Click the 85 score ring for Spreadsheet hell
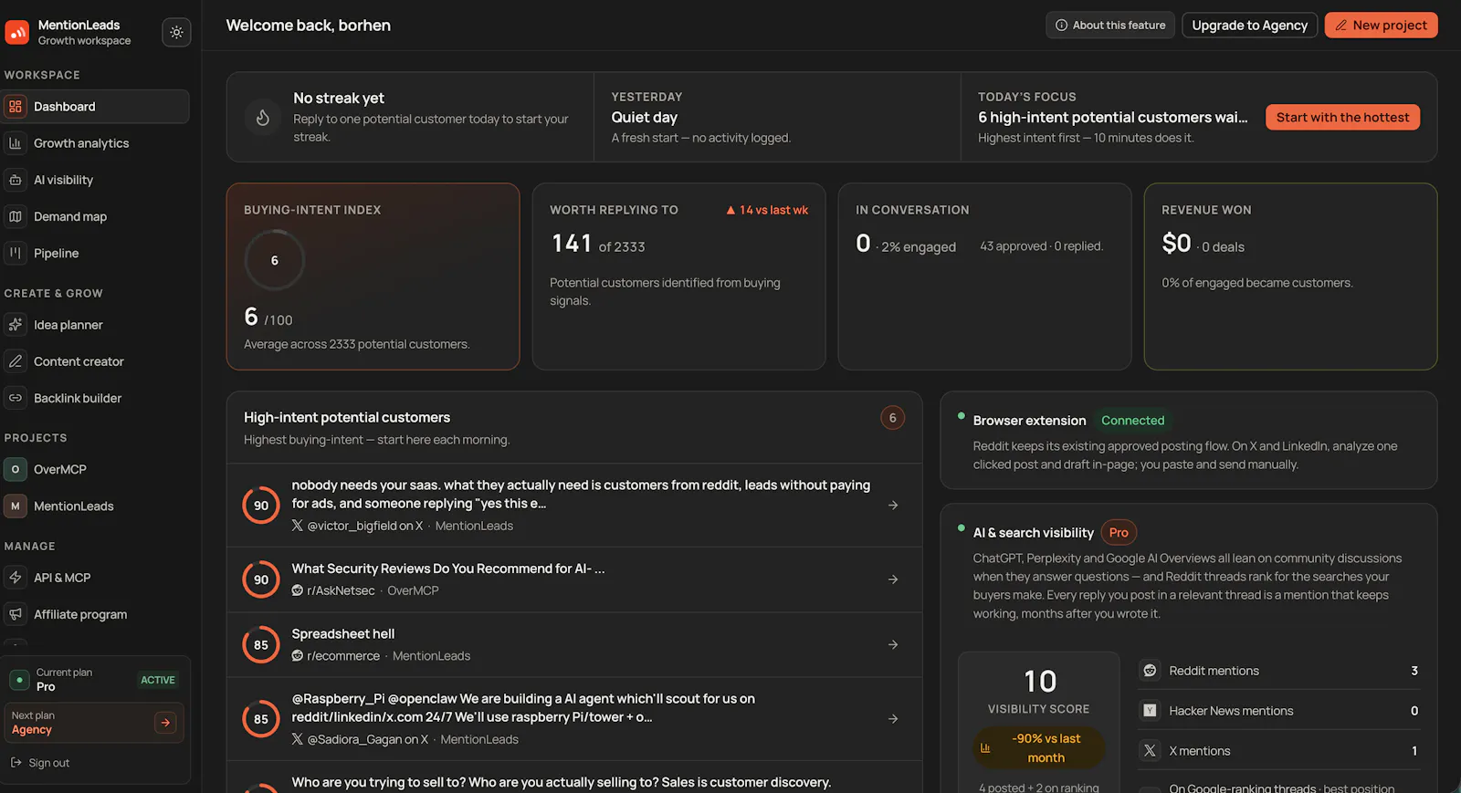The height and width of the screenshot is (793, 1461). (261, 645)
